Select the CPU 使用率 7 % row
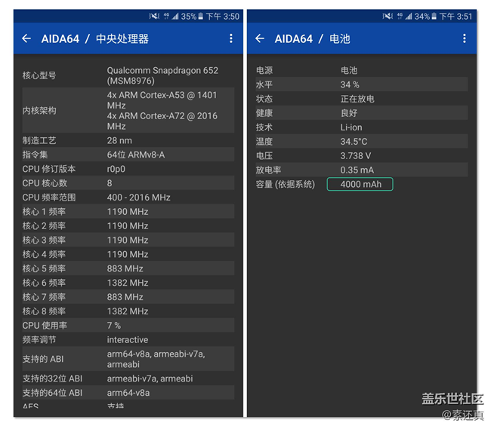 [128, 325]
